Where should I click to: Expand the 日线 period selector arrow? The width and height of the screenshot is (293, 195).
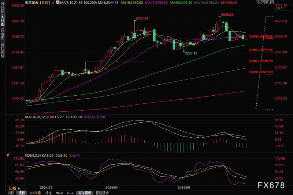click(x=19, y=188)
